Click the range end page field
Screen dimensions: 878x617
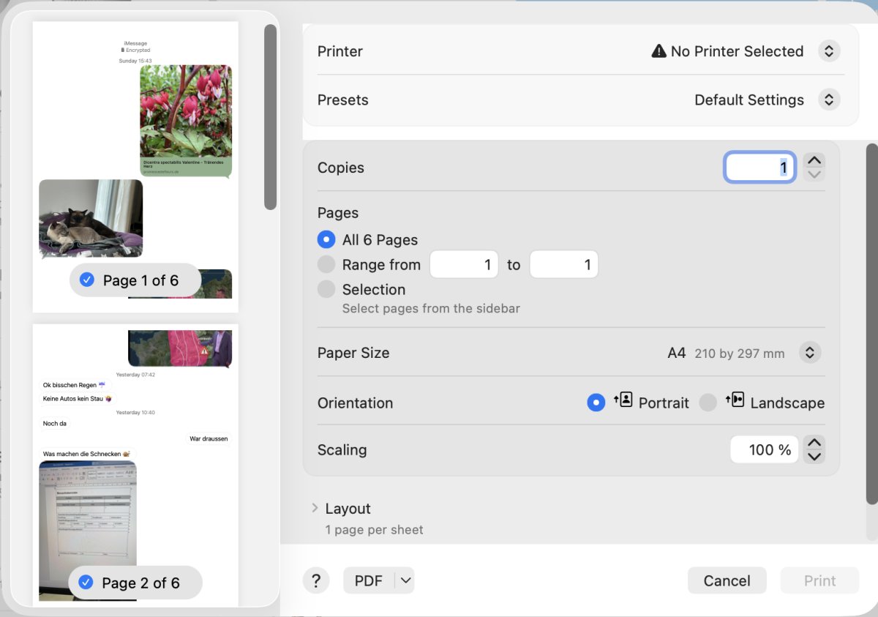(564, 264)
